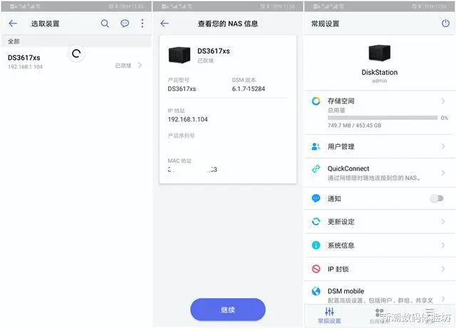456x329 pixels.
Task: Tap the DS3617xs image in the NAS info card
Action: coord(180,54)
